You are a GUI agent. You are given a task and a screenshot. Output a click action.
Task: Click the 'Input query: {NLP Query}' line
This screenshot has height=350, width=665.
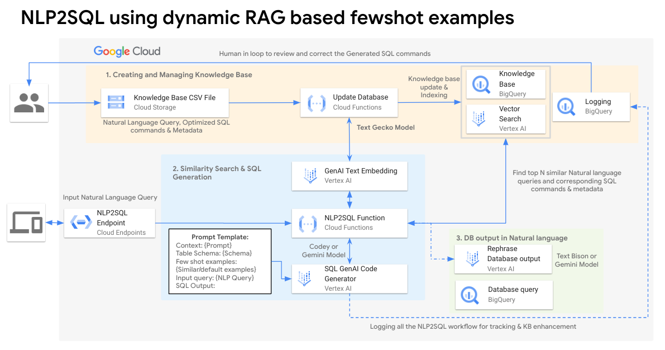[x=214, y=278]
